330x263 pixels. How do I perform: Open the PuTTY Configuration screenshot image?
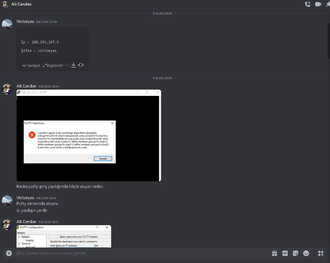[x=64, y=236]
